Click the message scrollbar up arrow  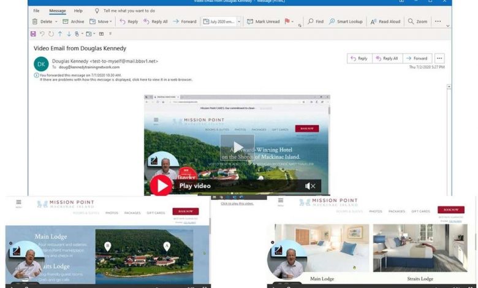[x=449, y=87]
